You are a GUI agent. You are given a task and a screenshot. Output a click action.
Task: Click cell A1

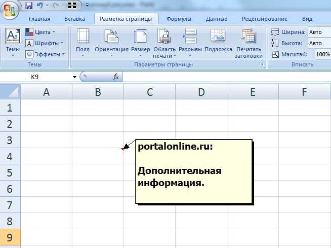click(46, 108)
